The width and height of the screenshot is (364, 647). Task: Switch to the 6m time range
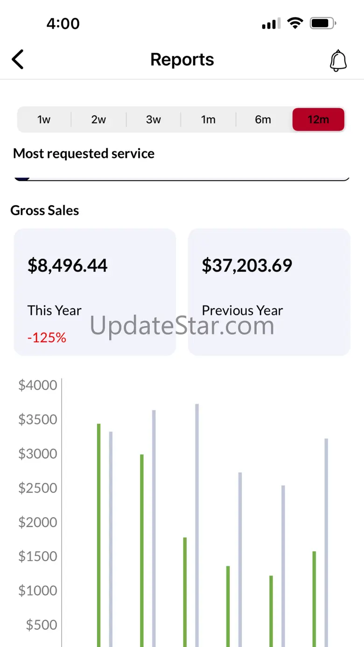pyautogui.click(x=263, y=119)
